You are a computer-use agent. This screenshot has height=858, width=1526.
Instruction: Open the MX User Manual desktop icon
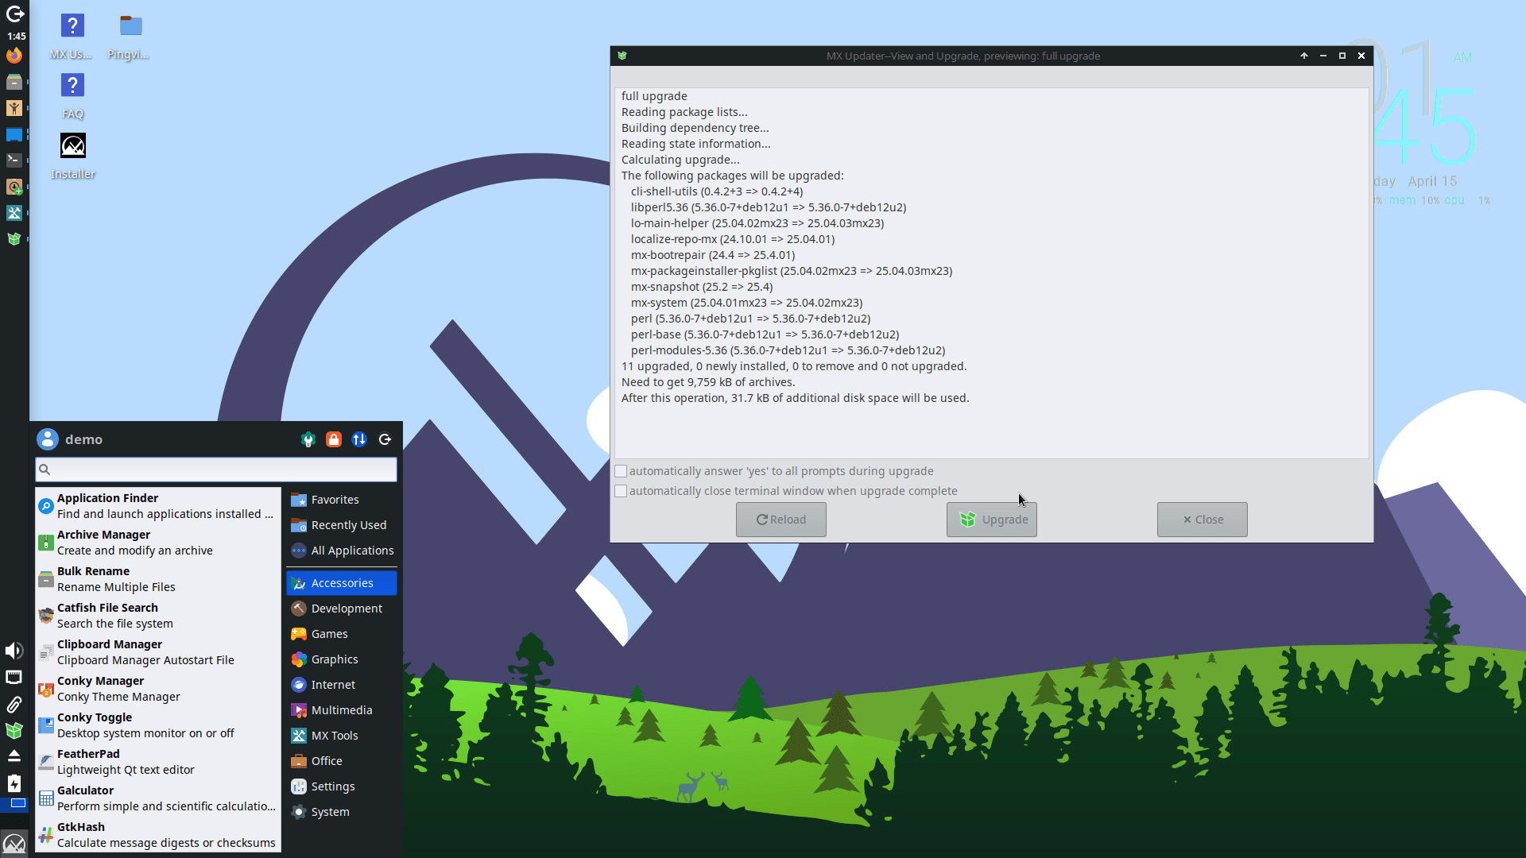tap(72, 37)
